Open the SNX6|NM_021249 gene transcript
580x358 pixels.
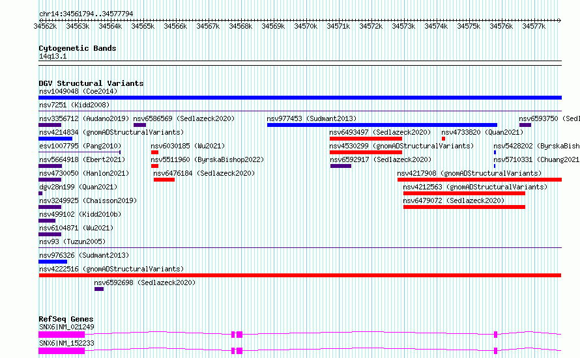point(66,327)
